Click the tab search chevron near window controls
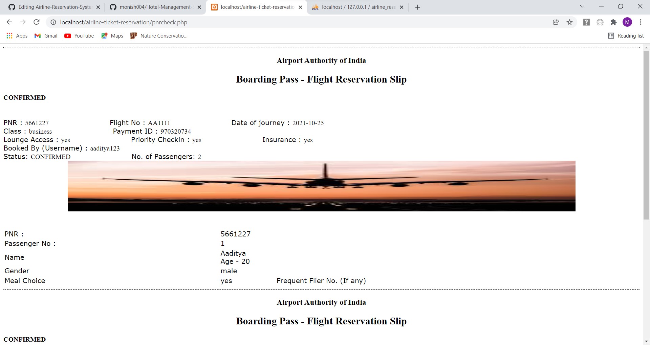The width and height of the screenshot is (650, 345). pyautogui.click(x=583, y=6)
